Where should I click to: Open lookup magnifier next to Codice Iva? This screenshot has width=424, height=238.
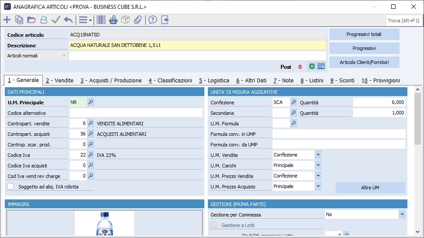pyautogui.click(x=91, y=155)
